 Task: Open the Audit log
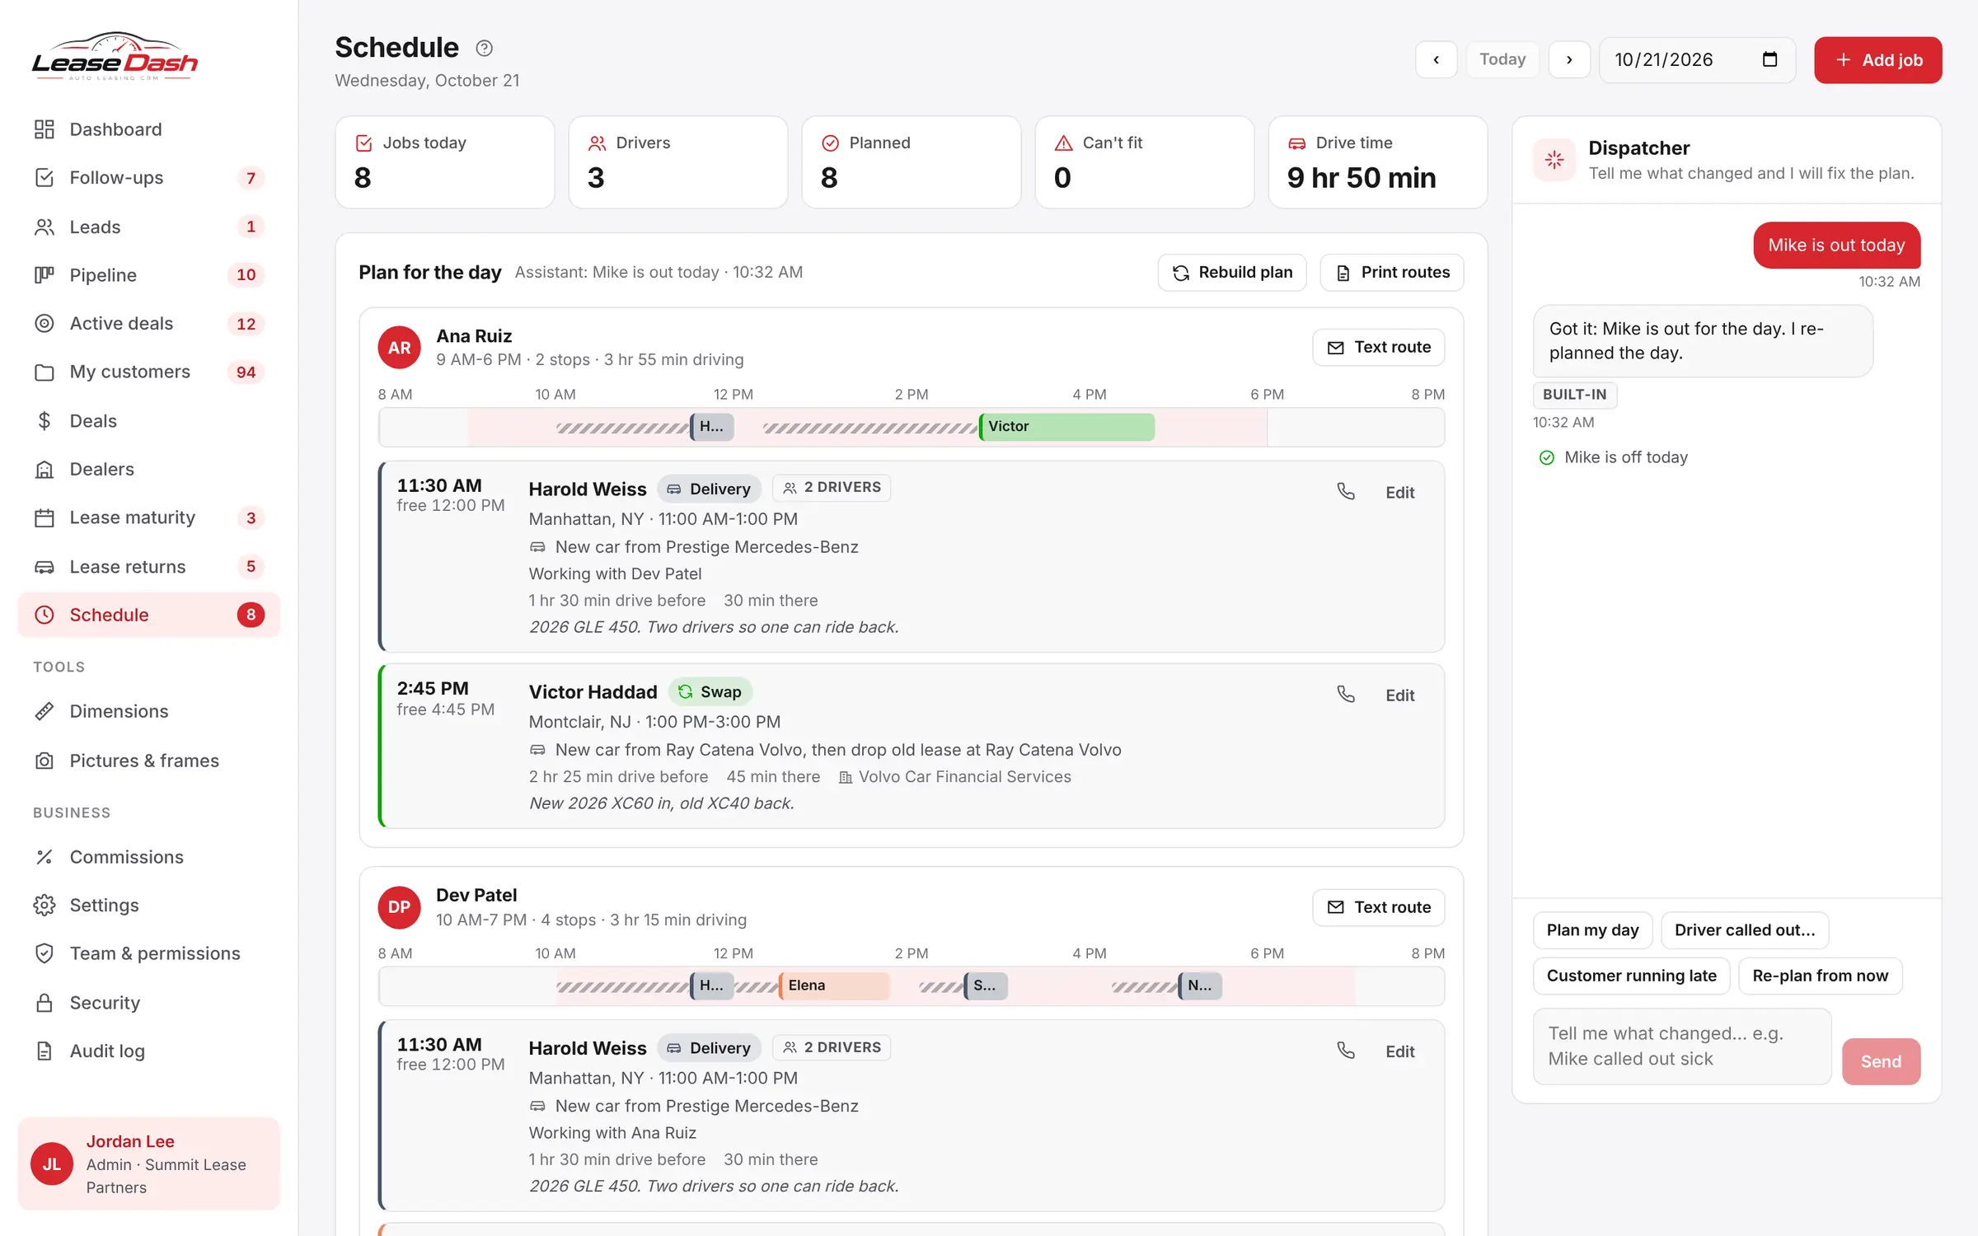148,1051
